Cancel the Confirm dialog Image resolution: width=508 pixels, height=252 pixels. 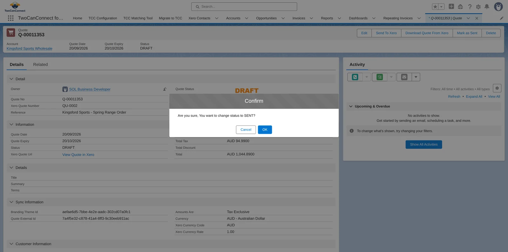[x=246, y=130]
